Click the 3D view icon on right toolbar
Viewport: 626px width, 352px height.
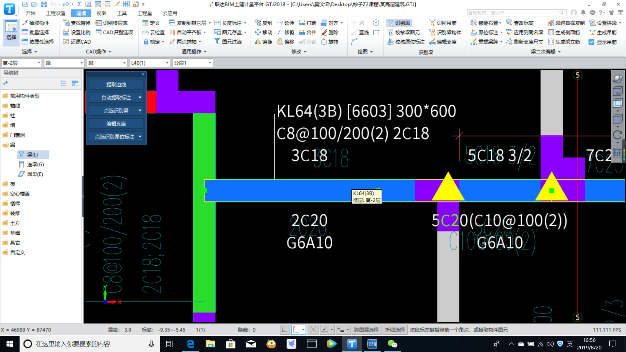point(618,91)
